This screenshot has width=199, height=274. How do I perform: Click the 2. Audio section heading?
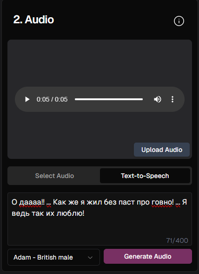tap(33, 20)
